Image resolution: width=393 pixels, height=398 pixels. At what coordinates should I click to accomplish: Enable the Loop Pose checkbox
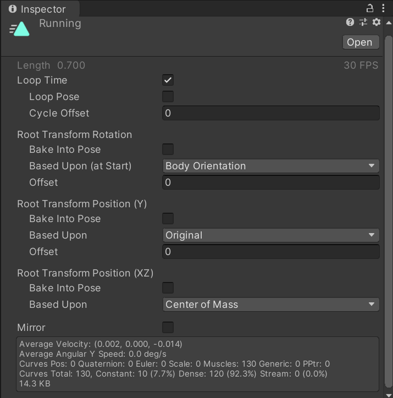coord(168,97)
